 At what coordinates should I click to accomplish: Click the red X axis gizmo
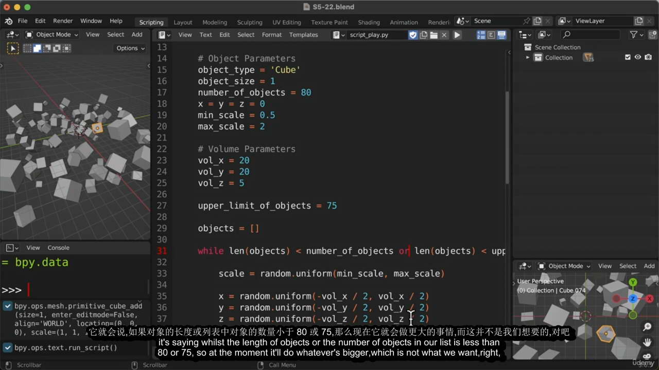(650, 299)
